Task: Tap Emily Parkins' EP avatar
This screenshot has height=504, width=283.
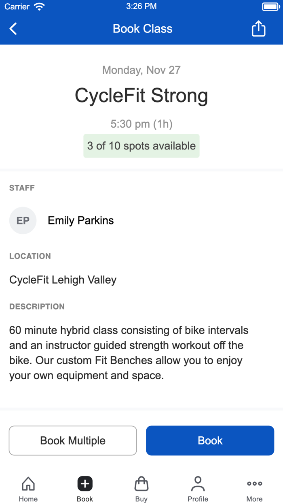Action: 23,220
